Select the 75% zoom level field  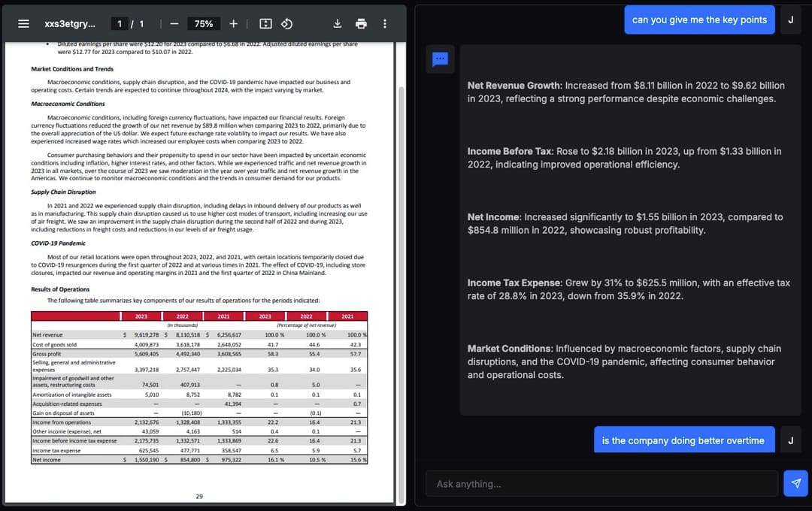click(x=203, y=23)
